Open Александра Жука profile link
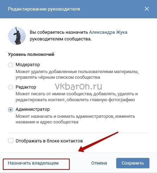Viewport: 157px width, 173px height. click(108, 32)
